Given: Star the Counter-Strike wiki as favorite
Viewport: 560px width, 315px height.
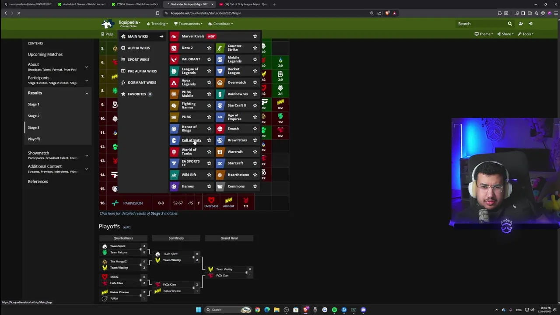Looking at the screenshot, I should click(x=255, y=48).
